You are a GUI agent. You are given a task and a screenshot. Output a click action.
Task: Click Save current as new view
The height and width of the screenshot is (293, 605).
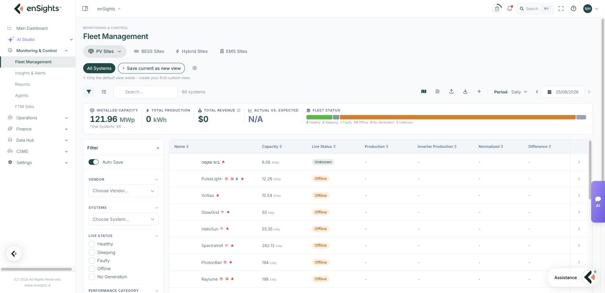click(151, 68)
